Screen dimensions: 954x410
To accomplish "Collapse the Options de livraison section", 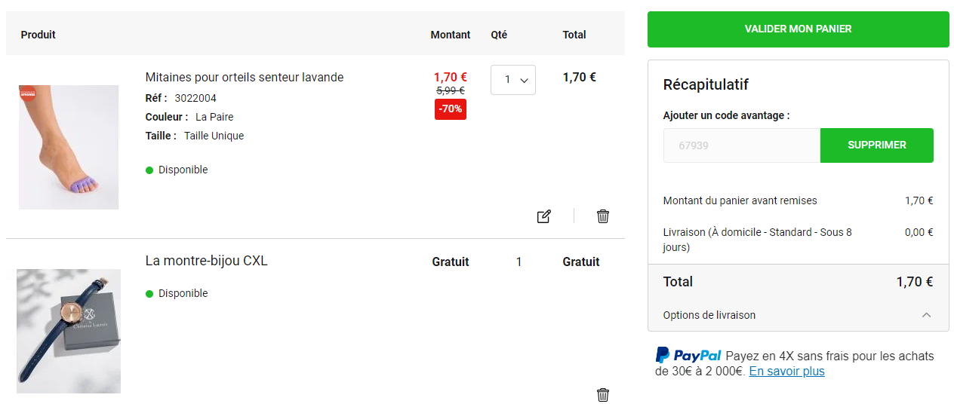I will (x=927, y=315).
